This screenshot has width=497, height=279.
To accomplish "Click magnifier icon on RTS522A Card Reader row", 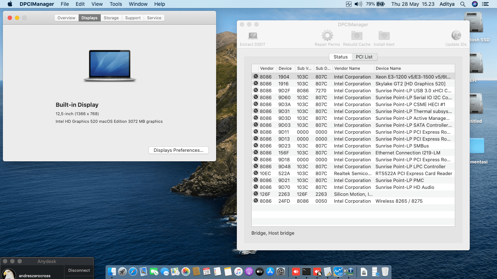I will (x=256, y=173).
